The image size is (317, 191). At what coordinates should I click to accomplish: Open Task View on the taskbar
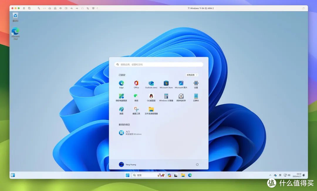coord(176,175)
